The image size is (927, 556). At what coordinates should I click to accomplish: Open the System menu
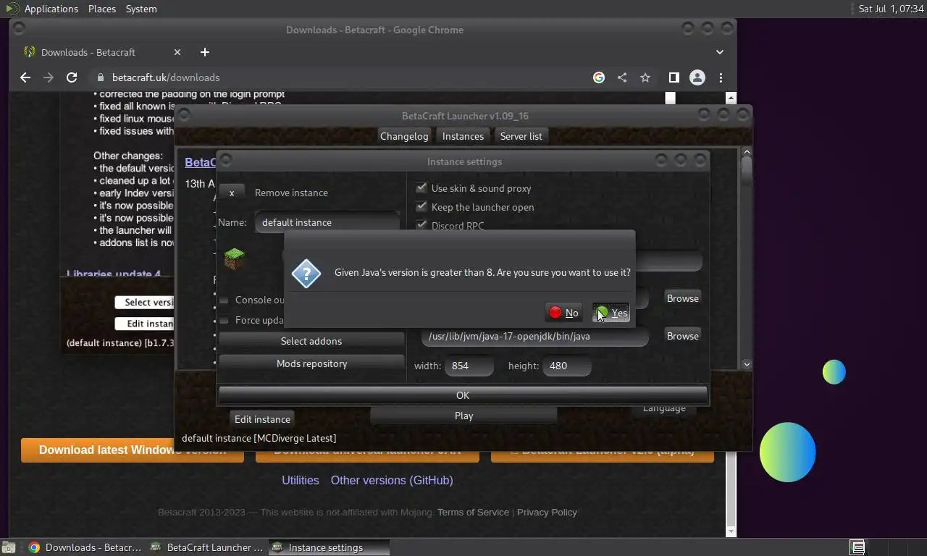coord(141,9)
